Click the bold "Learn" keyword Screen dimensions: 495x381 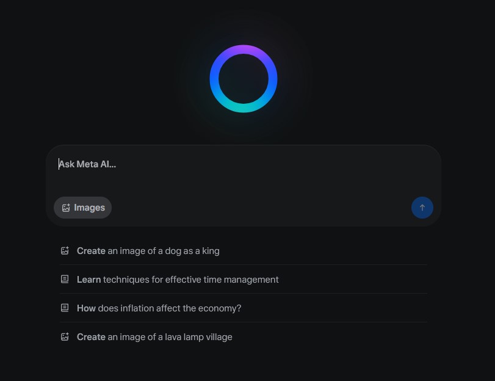pos(89,280)
